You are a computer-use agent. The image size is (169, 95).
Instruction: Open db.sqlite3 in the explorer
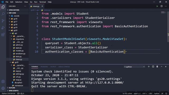[x=17, y=83]
